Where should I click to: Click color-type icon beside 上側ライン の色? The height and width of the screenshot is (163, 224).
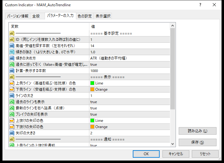12,83
